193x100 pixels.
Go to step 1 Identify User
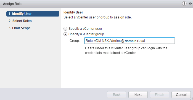pyautogui.click(x=33, y=14)
